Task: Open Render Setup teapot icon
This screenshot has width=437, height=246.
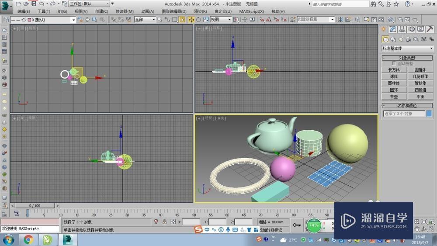Action: click(400, 20)
